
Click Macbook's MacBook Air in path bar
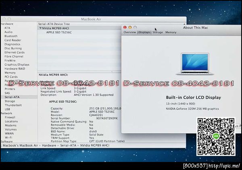(x=20, y=145)
